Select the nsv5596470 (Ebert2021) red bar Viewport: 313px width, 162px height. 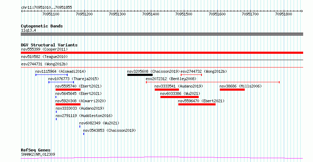pyautogui.click(x=197, y=104)
